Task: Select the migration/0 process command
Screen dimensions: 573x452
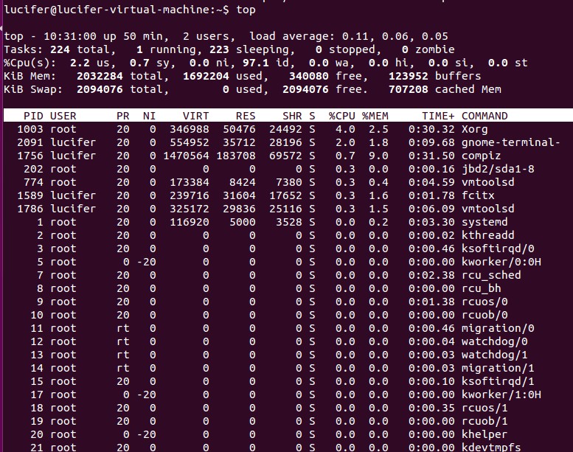Action: click(x=498, y=329)
